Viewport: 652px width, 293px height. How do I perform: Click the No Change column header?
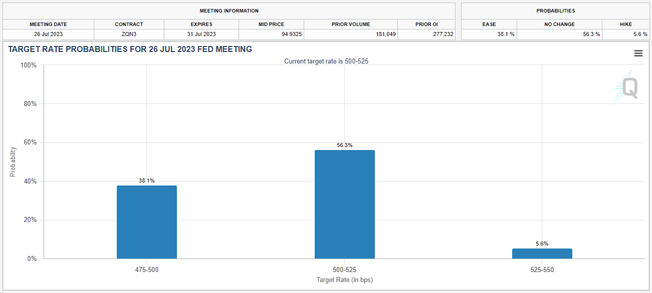tap(559, 24)
